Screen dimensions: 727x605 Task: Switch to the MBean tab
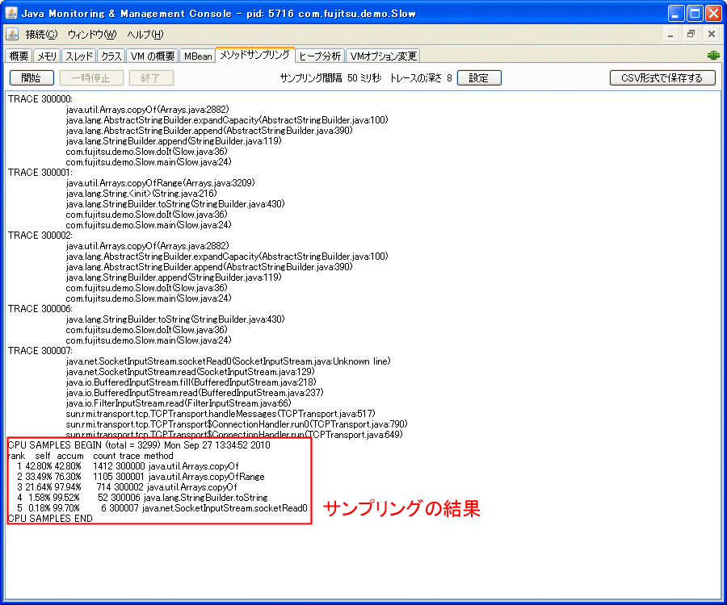tap(198, 56)
